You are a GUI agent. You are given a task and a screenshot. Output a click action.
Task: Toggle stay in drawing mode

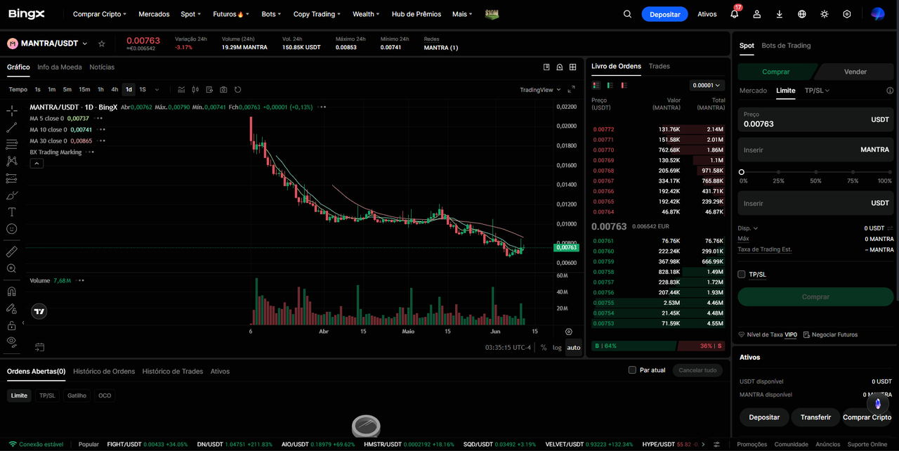(11, 308)
